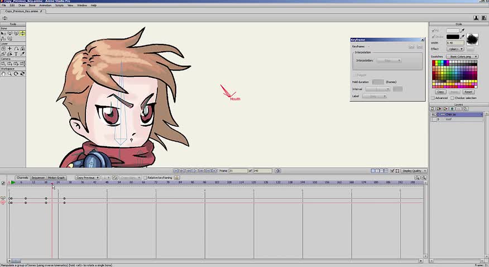This screenshot has height=267, width=489.
Task: Click the library icon at top right
Action: [483, 18]
